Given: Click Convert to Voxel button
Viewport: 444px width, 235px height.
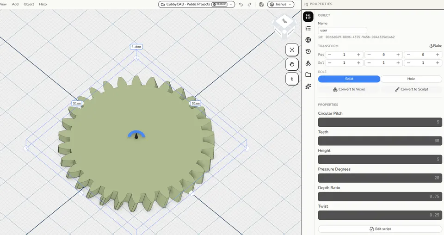Looking at the screenshot, I should tap(349, 89).
